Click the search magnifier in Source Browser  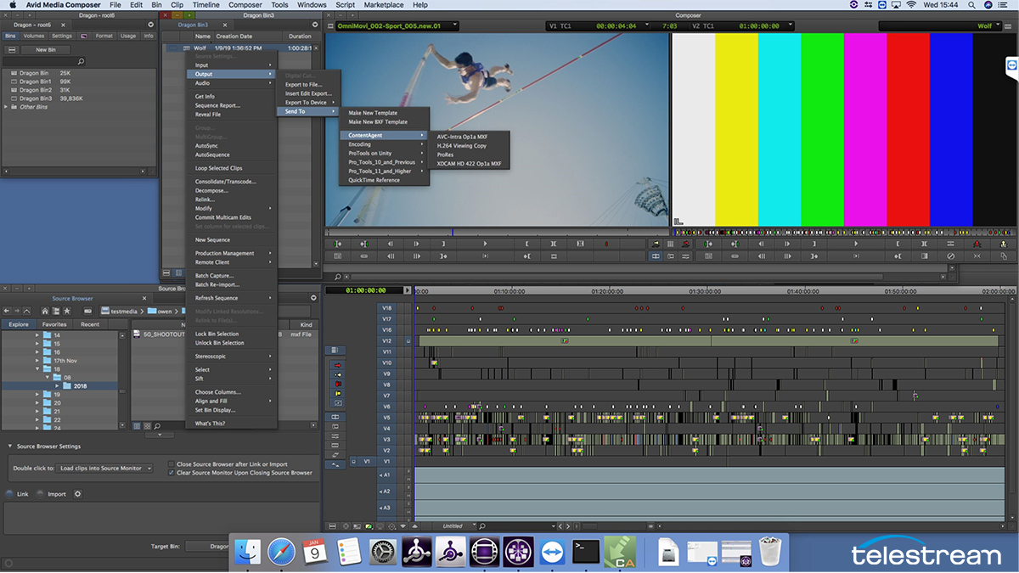click(157, 426)
